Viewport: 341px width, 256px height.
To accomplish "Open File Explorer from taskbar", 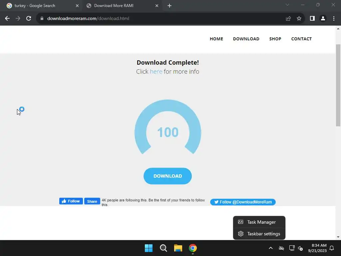I will [x=178, y=248].
